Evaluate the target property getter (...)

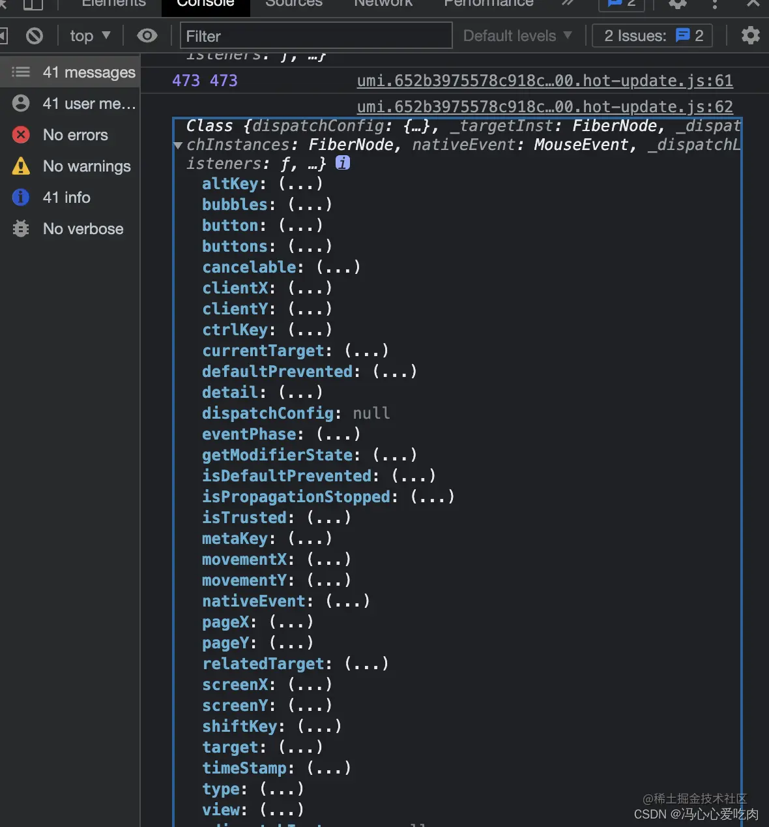tap(300, 747)
